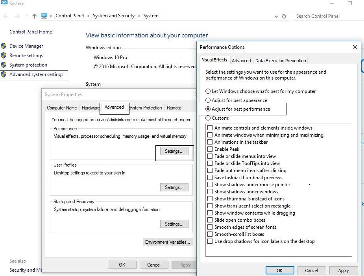Switch to the Data Execution Prevention tab
The image size is (364, 276).
pos(280,61)
